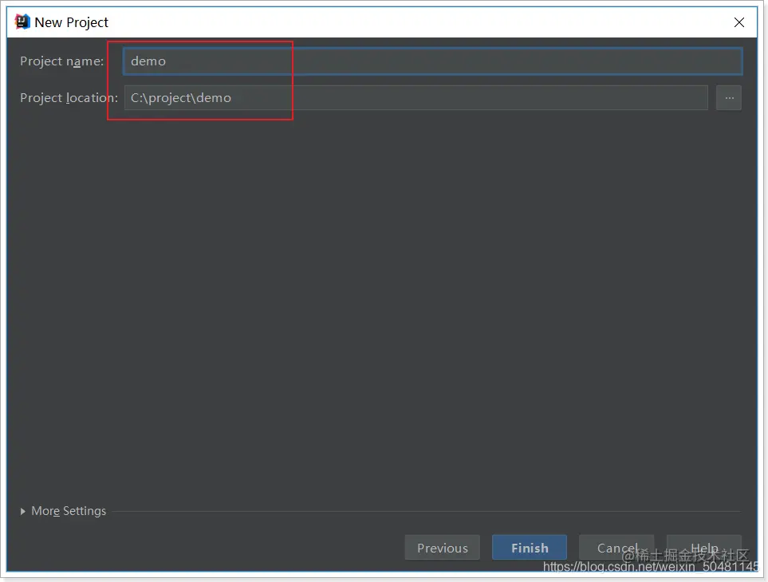The image size is (768, 582).
Task: Click the Project location label
Action: point(69,98)
